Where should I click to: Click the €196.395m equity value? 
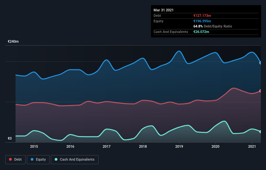pyautogui.click(x=202, y=21)
